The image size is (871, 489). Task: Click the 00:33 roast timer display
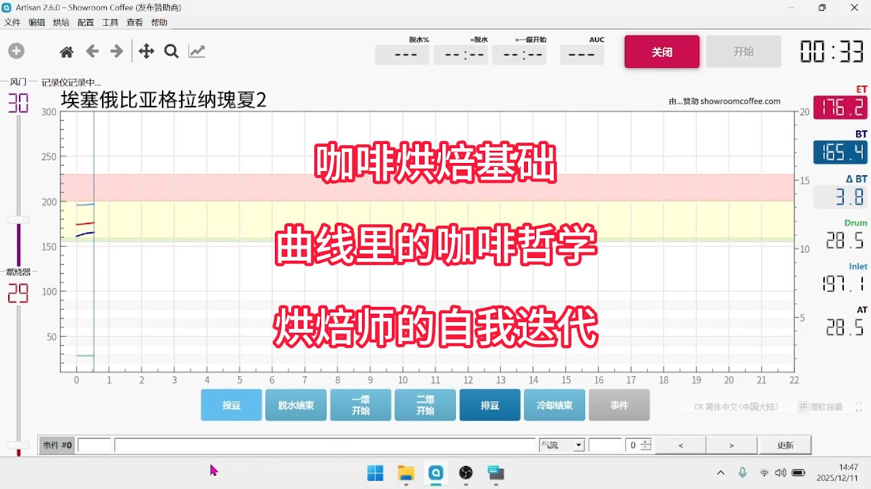click(832, 52)
